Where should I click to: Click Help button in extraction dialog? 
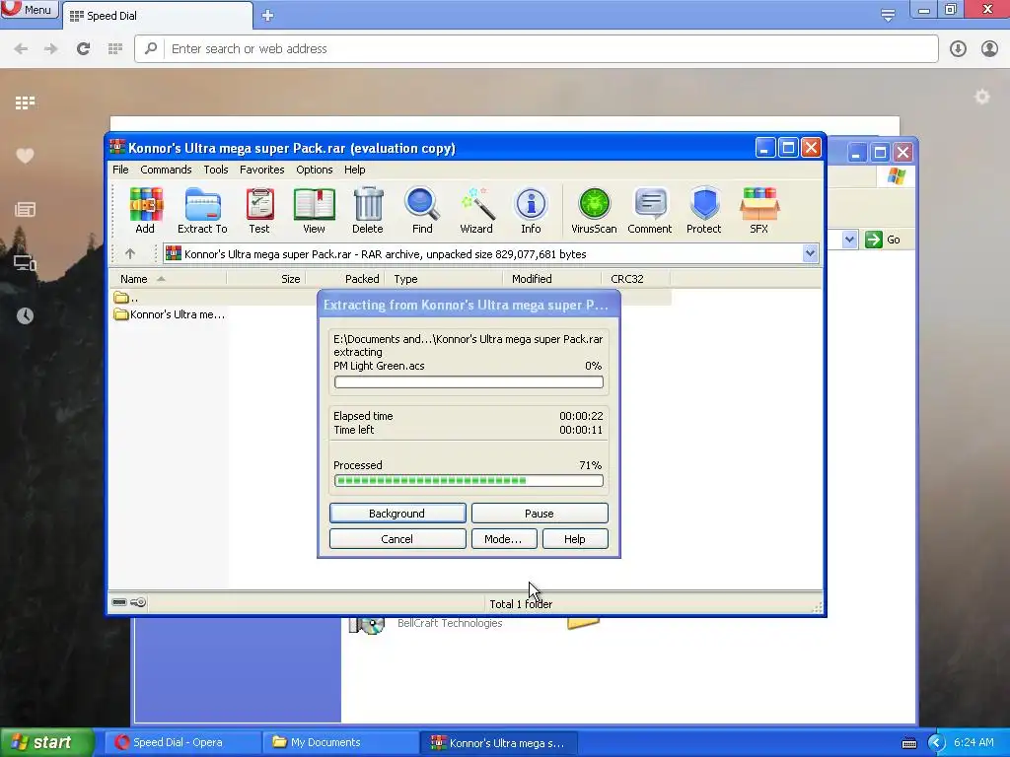click(575, 539)
